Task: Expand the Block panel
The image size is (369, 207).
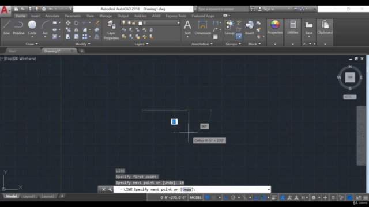Action: 255,44
